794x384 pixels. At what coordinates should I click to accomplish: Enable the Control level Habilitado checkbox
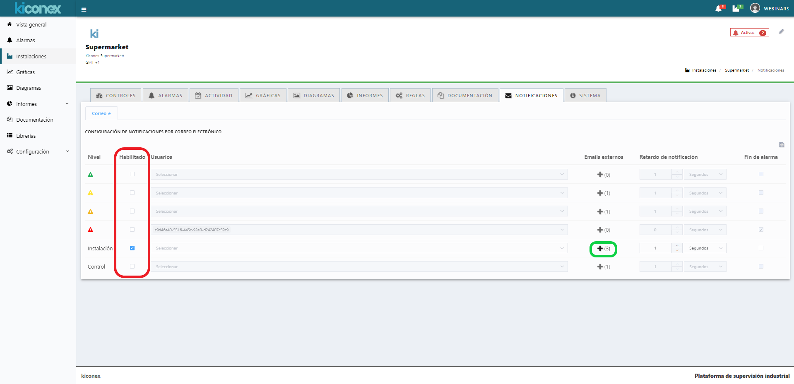[x=132, y=266]
